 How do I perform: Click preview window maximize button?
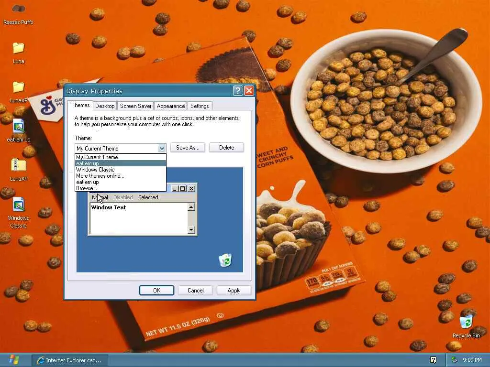coord(183,188)
